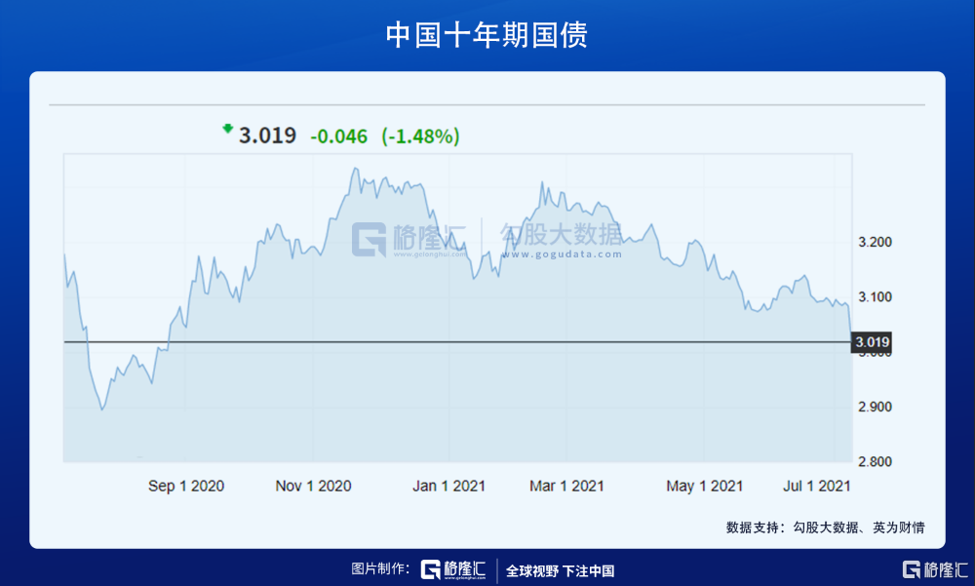The height and width of the screenshot is (586, 975).
Task: Click the Gelonghui logo in the footer center
Action: point(453,570)
